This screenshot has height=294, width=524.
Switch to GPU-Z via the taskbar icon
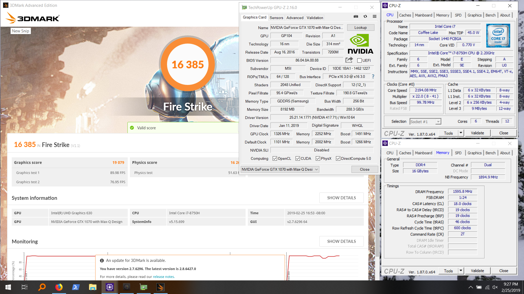tap(144, 287)
